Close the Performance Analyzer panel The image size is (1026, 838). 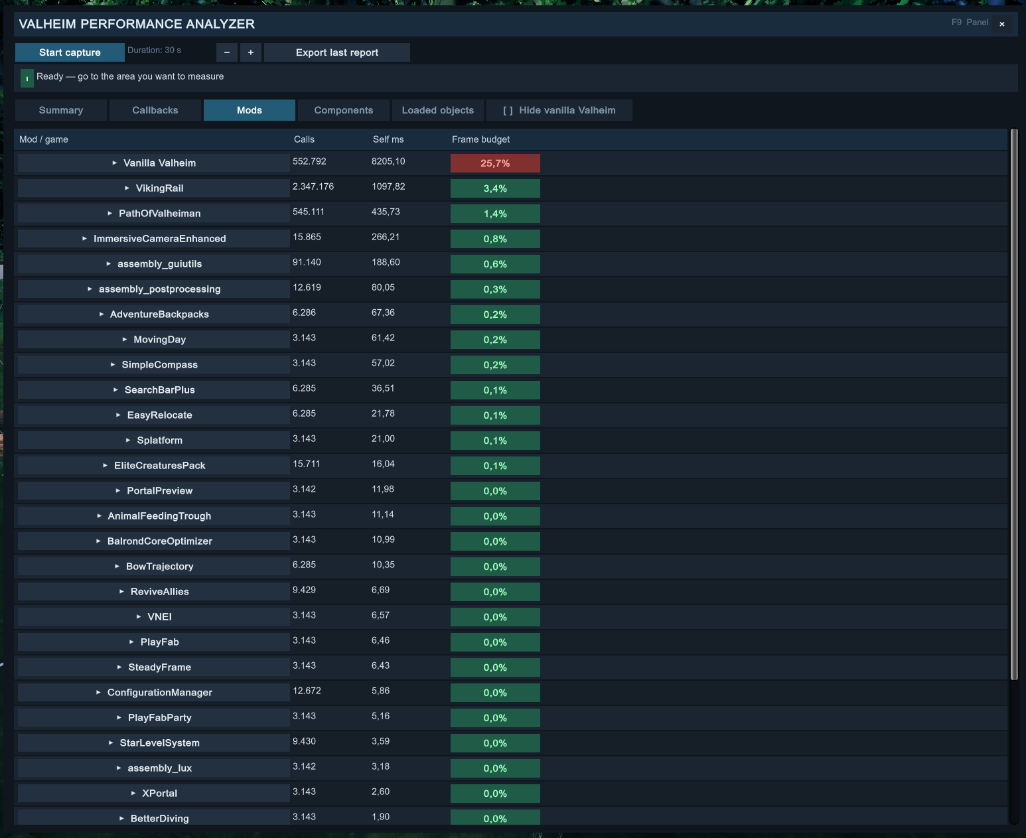(1002, 24)
